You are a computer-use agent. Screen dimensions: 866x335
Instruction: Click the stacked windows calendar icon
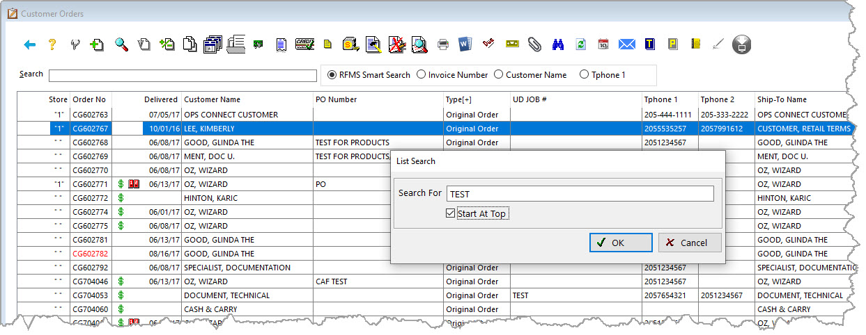212,45
